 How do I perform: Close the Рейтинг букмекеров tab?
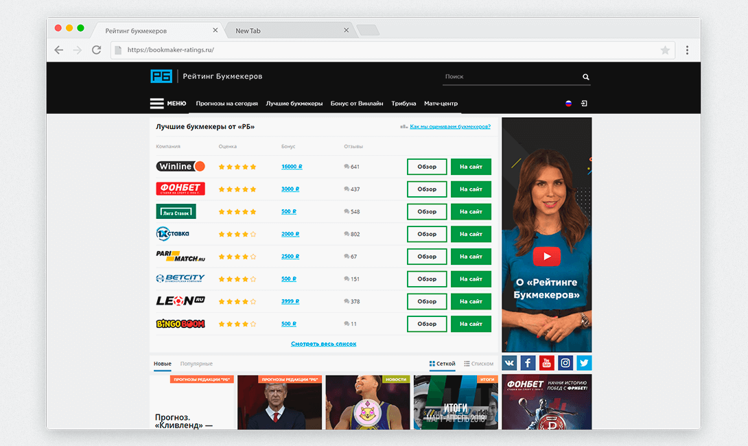(x=215, y=30)
